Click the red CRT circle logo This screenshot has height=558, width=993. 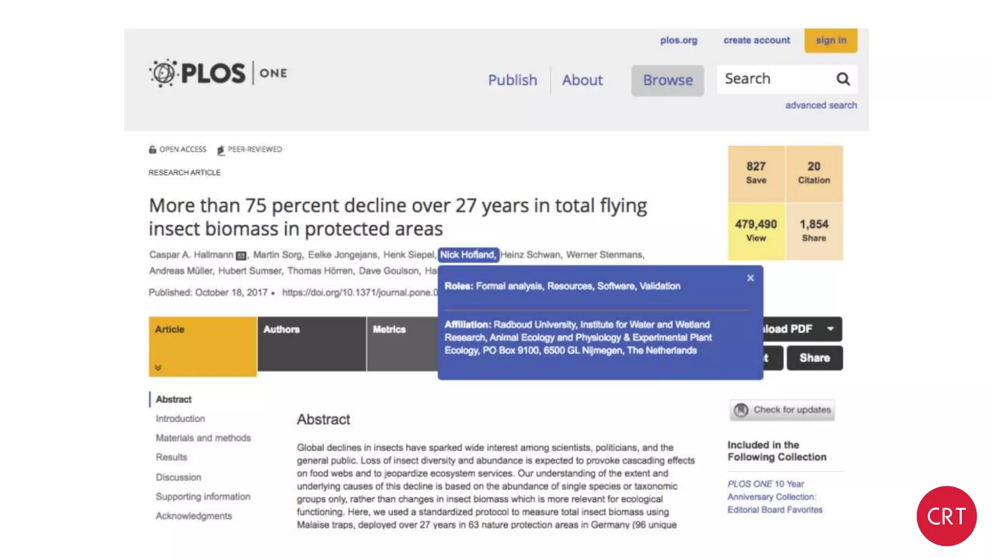pos(946,516)
